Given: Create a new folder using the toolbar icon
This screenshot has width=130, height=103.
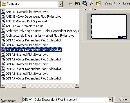Looking at the screenshot, I should click(98, 3).
